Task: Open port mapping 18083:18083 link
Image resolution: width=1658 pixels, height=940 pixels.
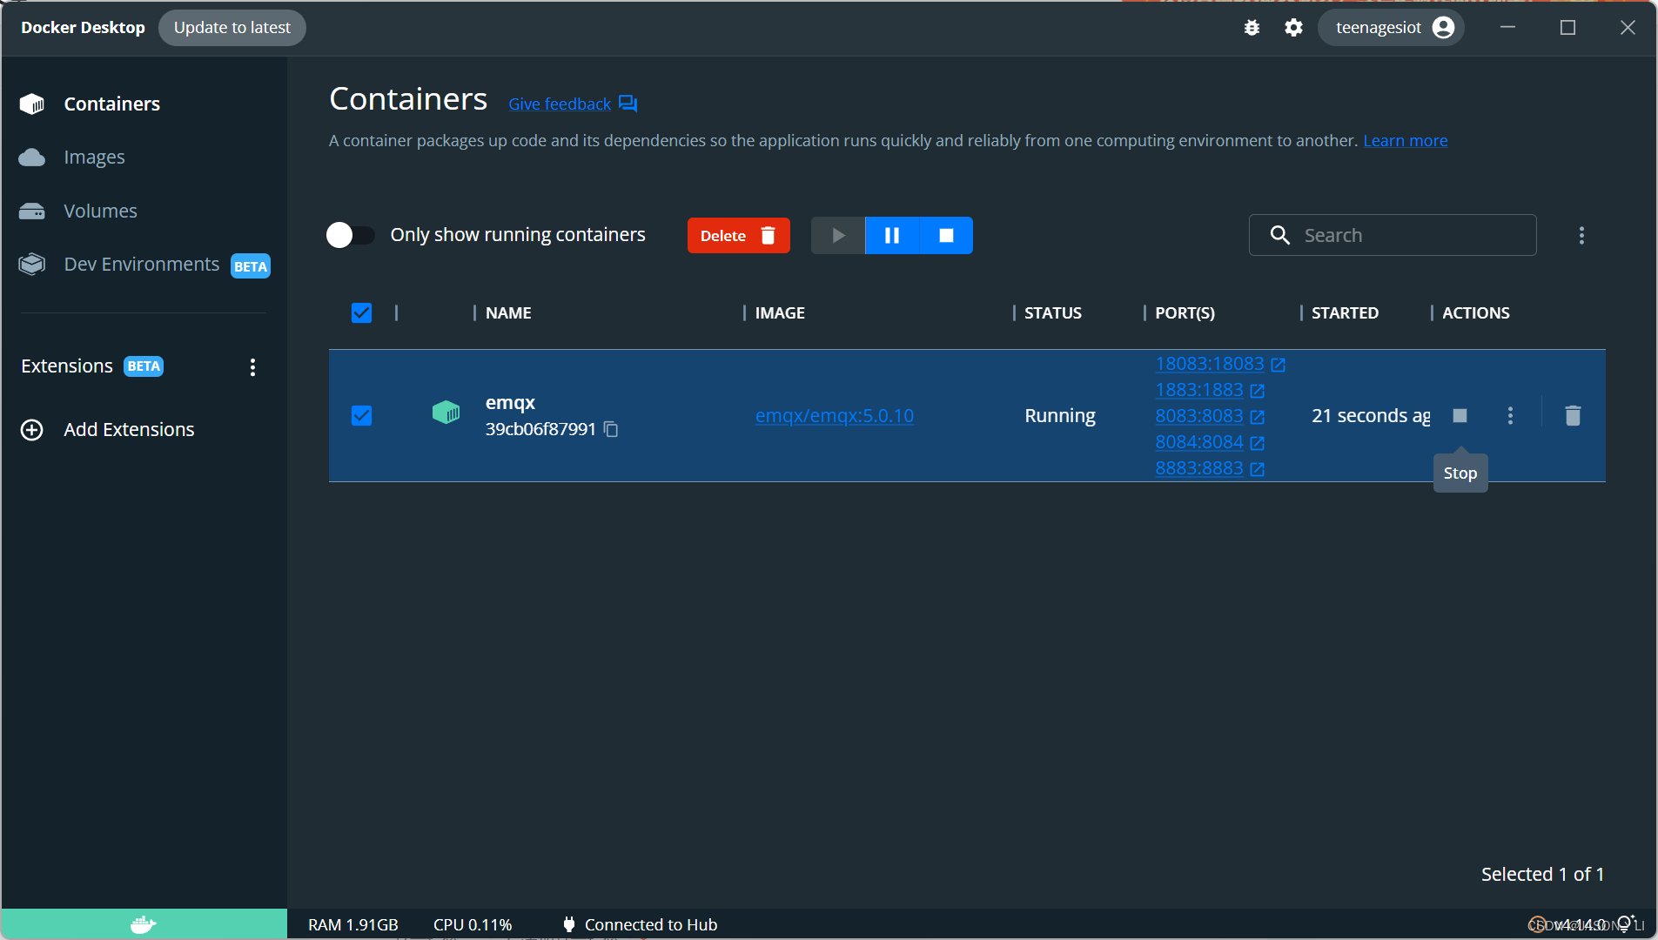Action: (1210, 364)
